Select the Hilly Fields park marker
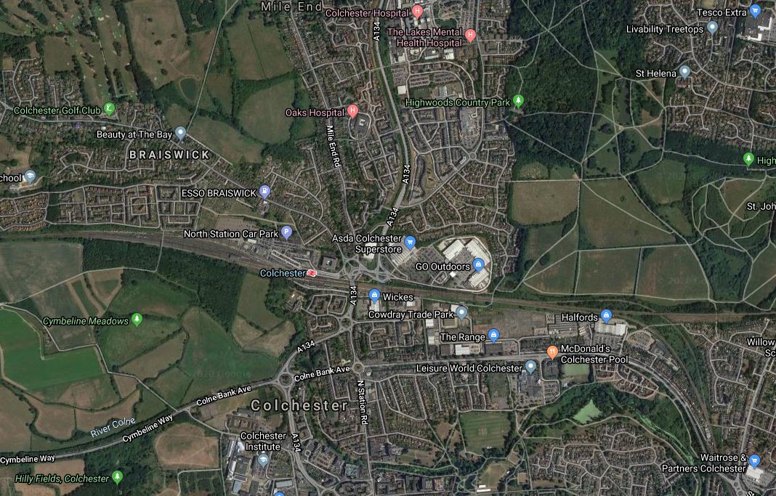776x496 pixels. (117, 476)
